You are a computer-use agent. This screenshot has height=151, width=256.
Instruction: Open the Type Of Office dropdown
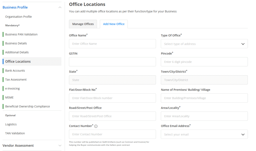tap(204, 44)
